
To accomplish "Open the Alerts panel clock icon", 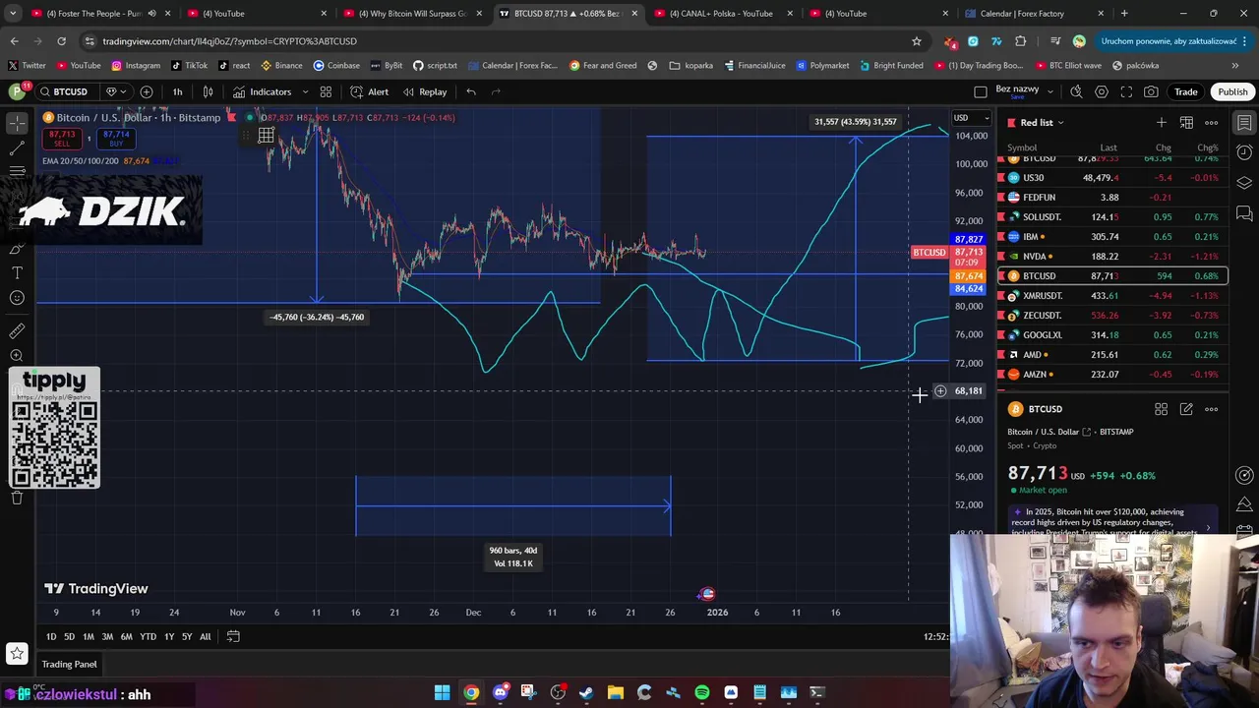I will coord(1244,152).
